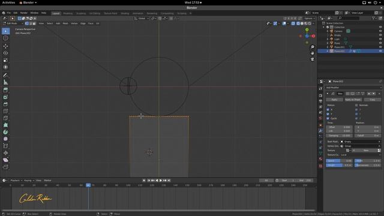Switch to the Layout workspace tab
This screenshot has width=384, height=216.
[56, 13]
